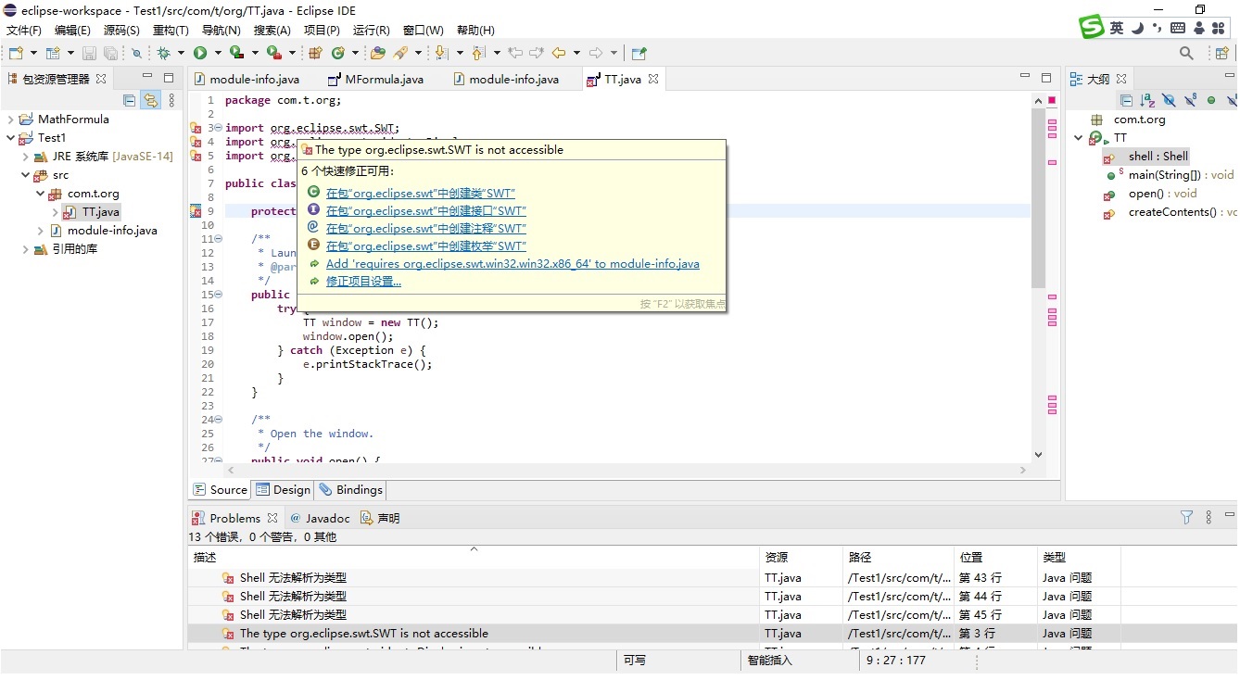Click the New file toolbar icon
The image size is (1240, 680).
16,53
